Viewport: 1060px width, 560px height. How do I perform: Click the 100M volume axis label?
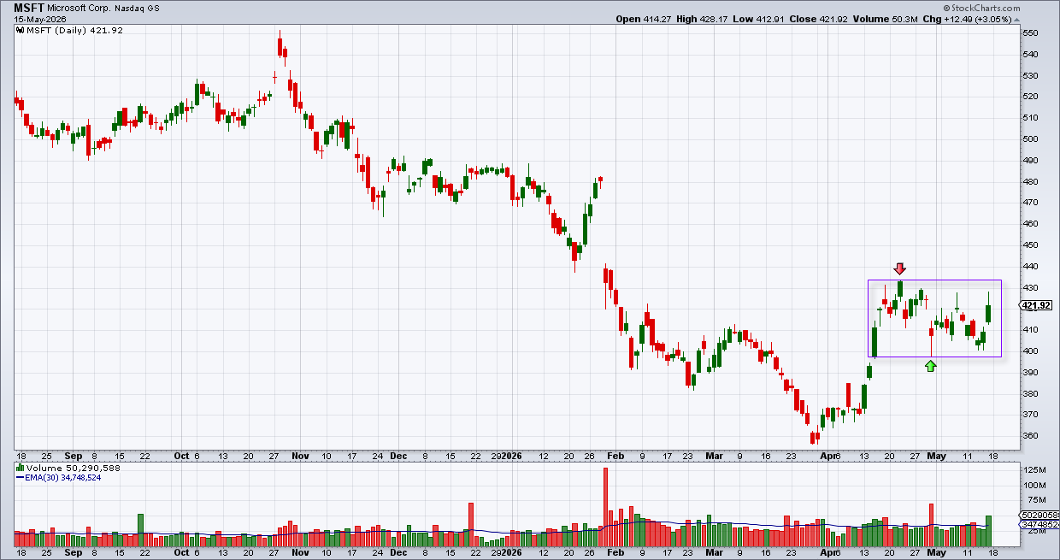[1034, 486]
